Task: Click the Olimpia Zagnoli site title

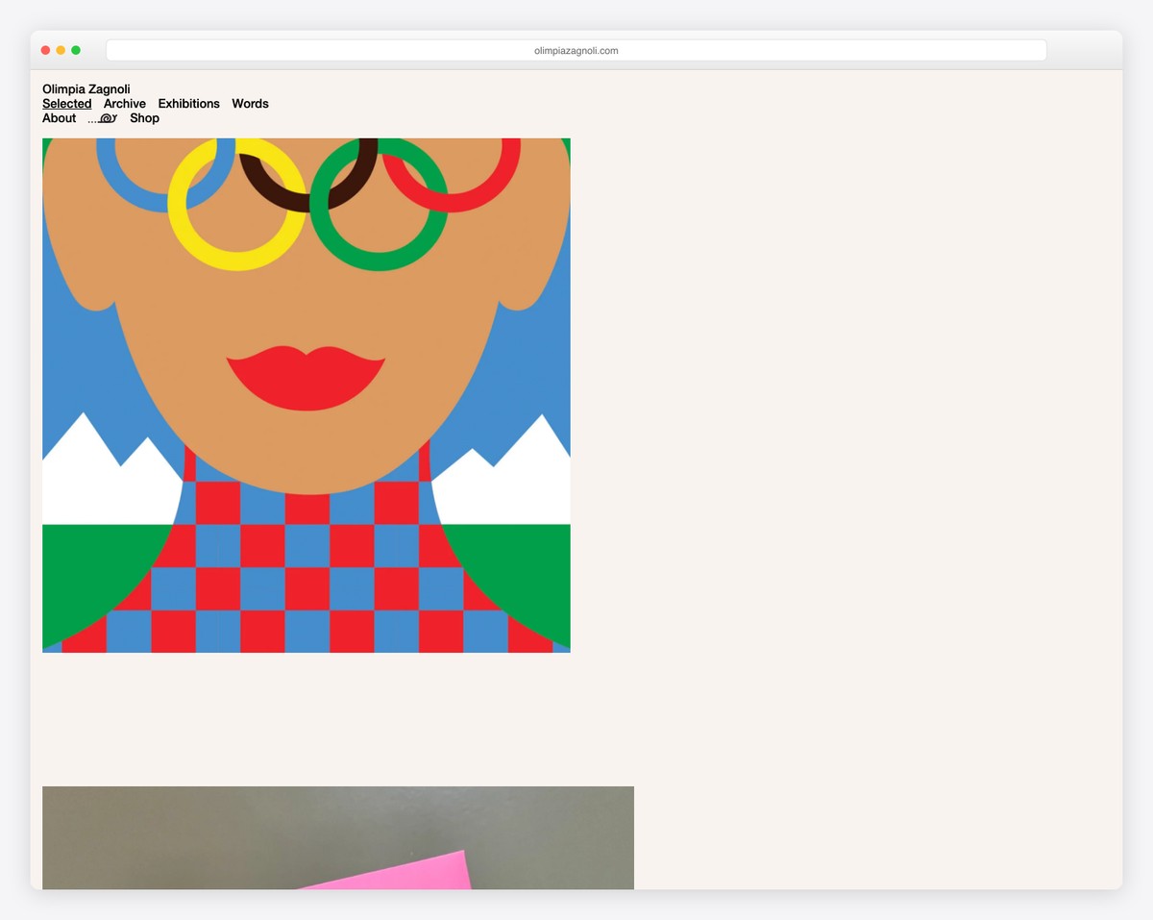Action: click(86, 88)
